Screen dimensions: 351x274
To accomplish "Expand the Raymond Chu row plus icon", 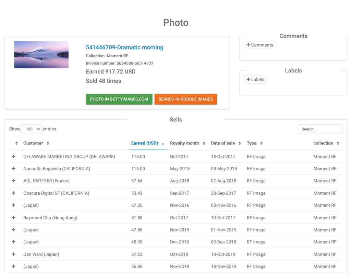I will (14, 217).
